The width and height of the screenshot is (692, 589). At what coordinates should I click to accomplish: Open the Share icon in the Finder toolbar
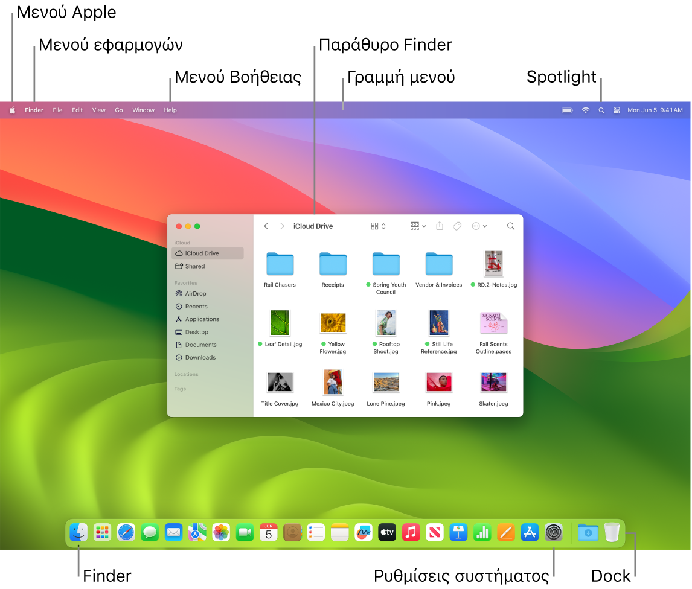click(439, 226)
